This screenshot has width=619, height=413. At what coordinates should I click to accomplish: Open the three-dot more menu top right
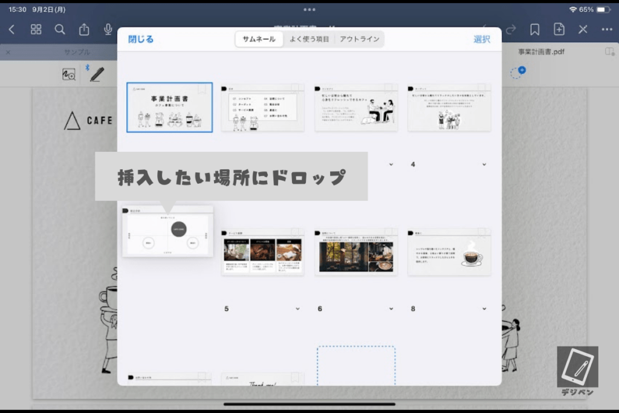607,29
